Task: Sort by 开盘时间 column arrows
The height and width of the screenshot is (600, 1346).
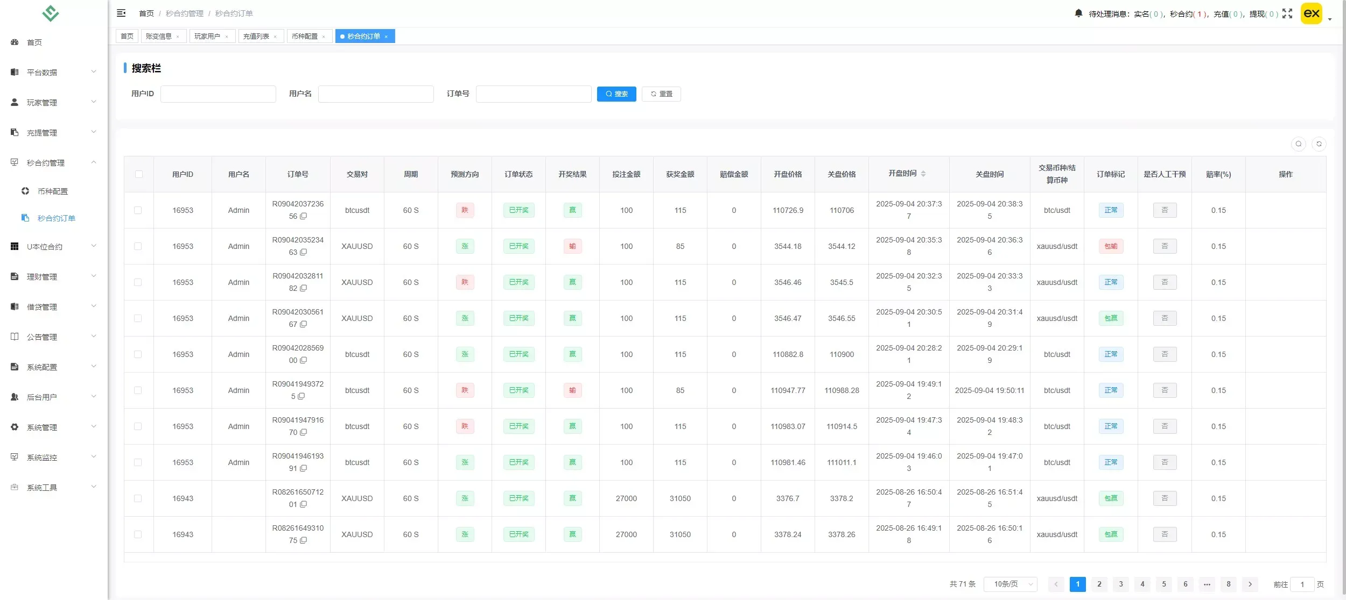Action: click(x=923, y=174)
